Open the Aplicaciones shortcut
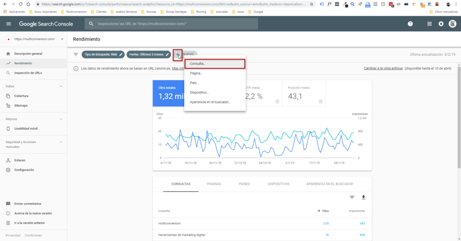Image resolution: width=461 pixels, height=241 pixels. (14, 12)
